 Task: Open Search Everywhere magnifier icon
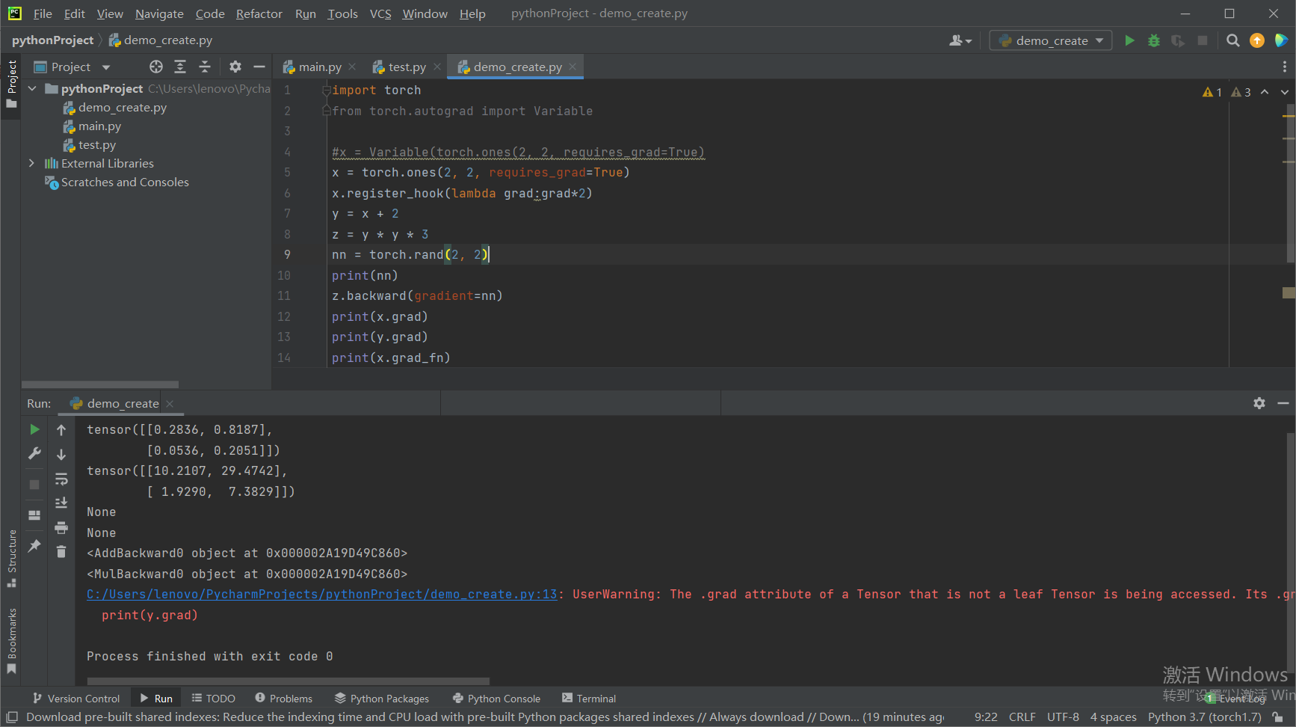pyautogui.click(x=1233, y=40)
